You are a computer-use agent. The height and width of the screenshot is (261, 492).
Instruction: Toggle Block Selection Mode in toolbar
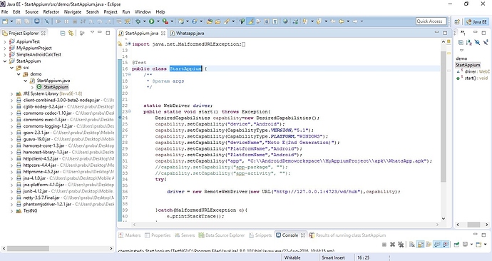267,21
